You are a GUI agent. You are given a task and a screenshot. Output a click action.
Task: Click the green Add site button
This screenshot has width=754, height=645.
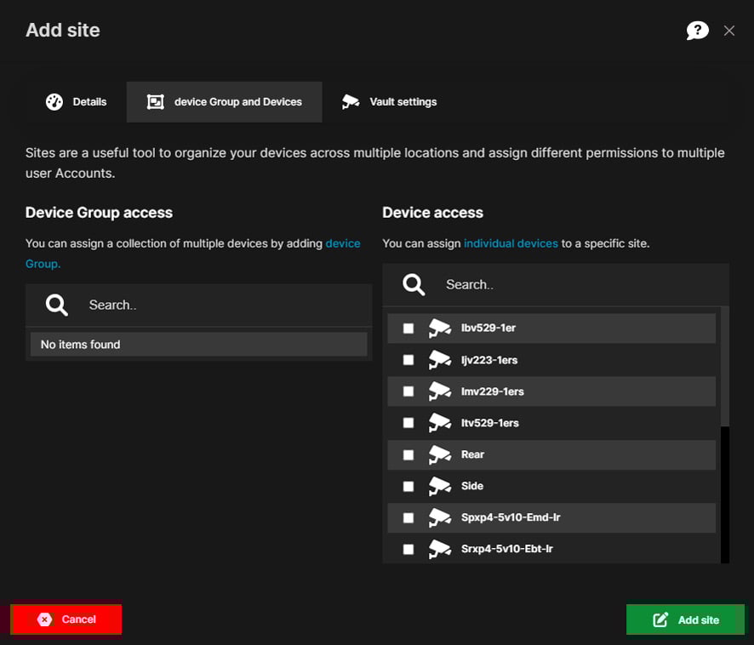685,619
